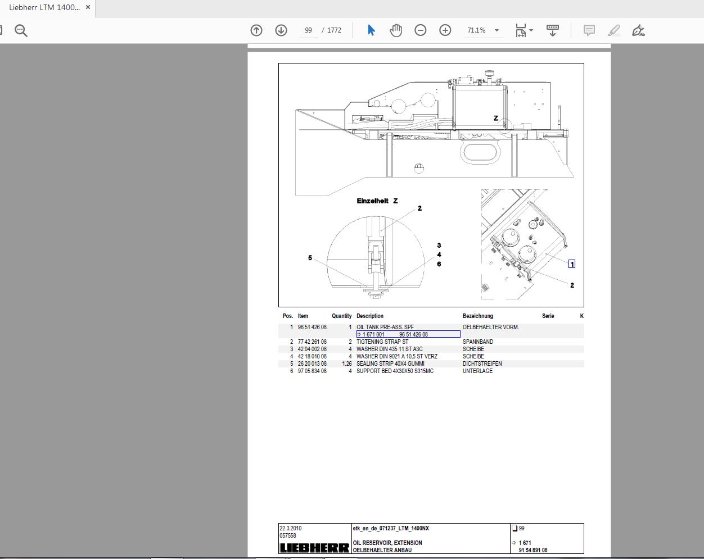This screenshot has height=559, width=704.
Task: Select the Hand pan tool
Action: pos(396,30)
